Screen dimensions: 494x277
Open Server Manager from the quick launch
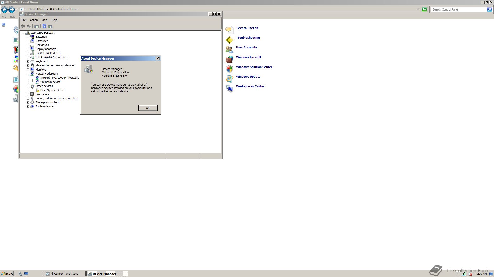(x=20, y=274)
